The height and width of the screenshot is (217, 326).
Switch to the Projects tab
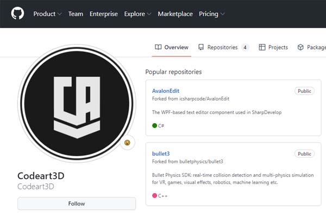pos(278,47)
